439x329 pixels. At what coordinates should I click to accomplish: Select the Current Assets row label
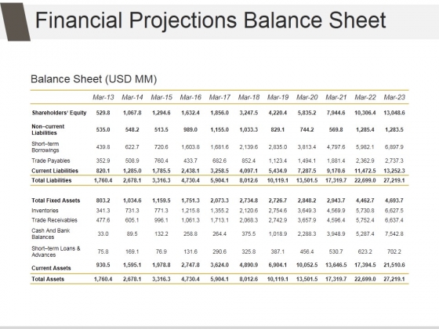pos(51,268)
